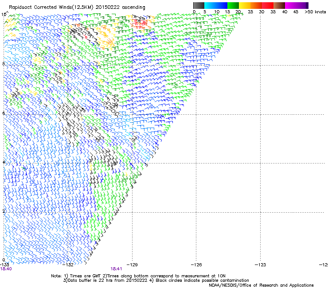Click the '18:41' time label
This screenshot has height=288, width=328.
tap(116, 269)
